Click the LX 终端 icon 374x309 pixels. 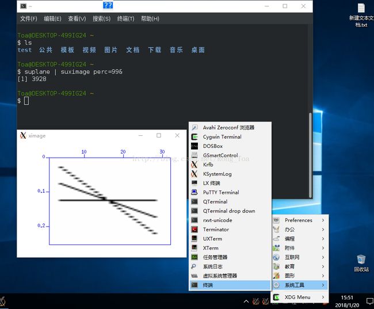[194, 183]
